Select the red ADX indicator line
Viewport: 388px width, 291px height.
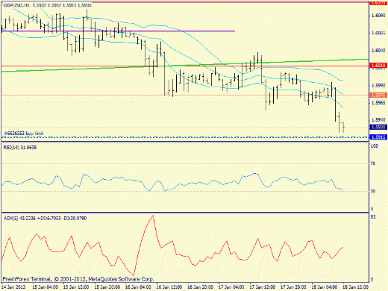coord(172,245)
